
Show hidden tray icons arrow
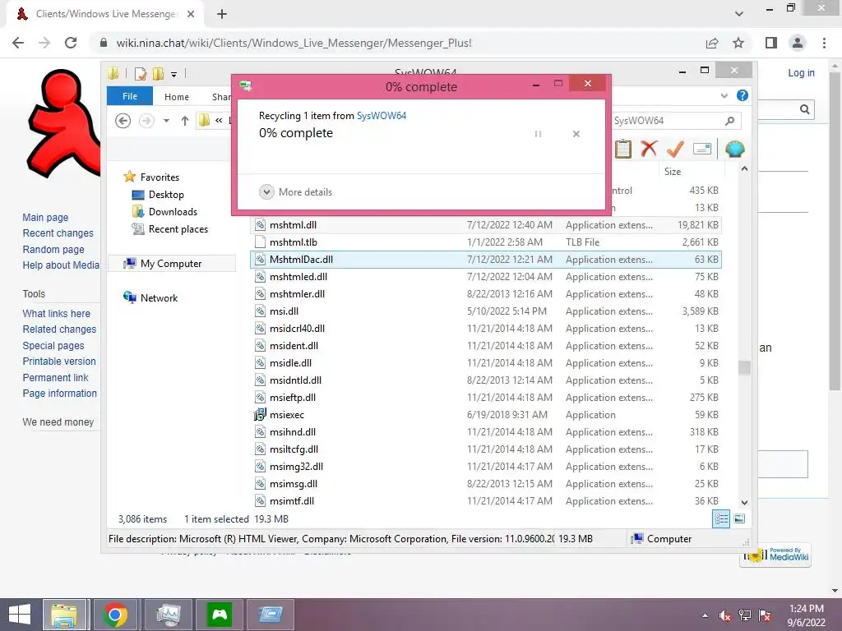pyautogui.click(x=705, y=616)
